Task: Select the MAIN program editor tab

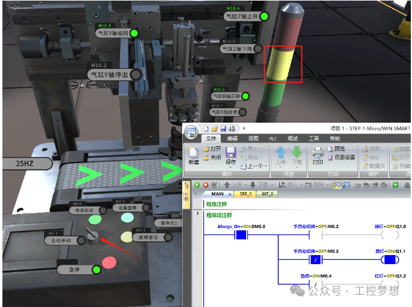Action: [217, 194]
